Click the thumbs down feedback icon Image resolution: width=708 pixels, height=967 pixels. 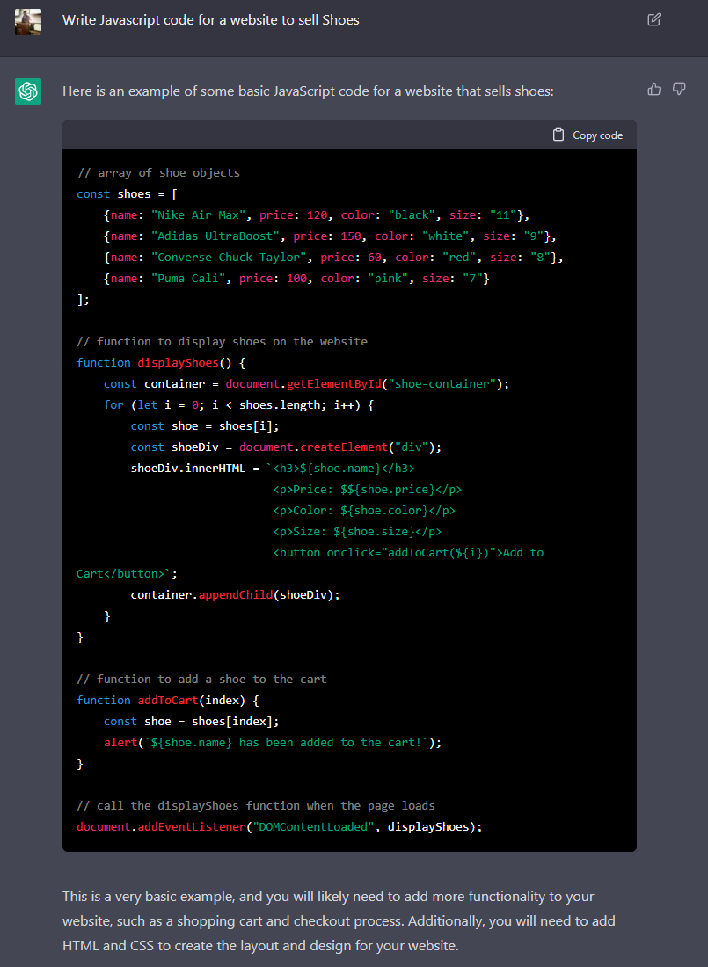tap(679, 90)
